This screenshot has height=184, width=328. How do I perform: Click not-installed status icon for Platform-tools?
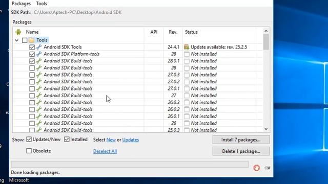(187, 54)
